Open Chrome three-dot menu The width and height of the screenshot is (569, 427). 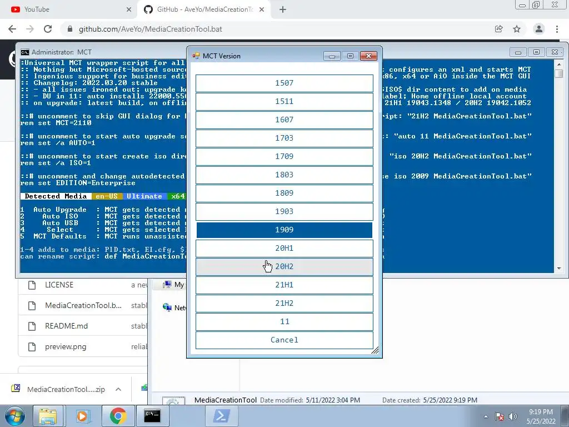coord(557,29)
